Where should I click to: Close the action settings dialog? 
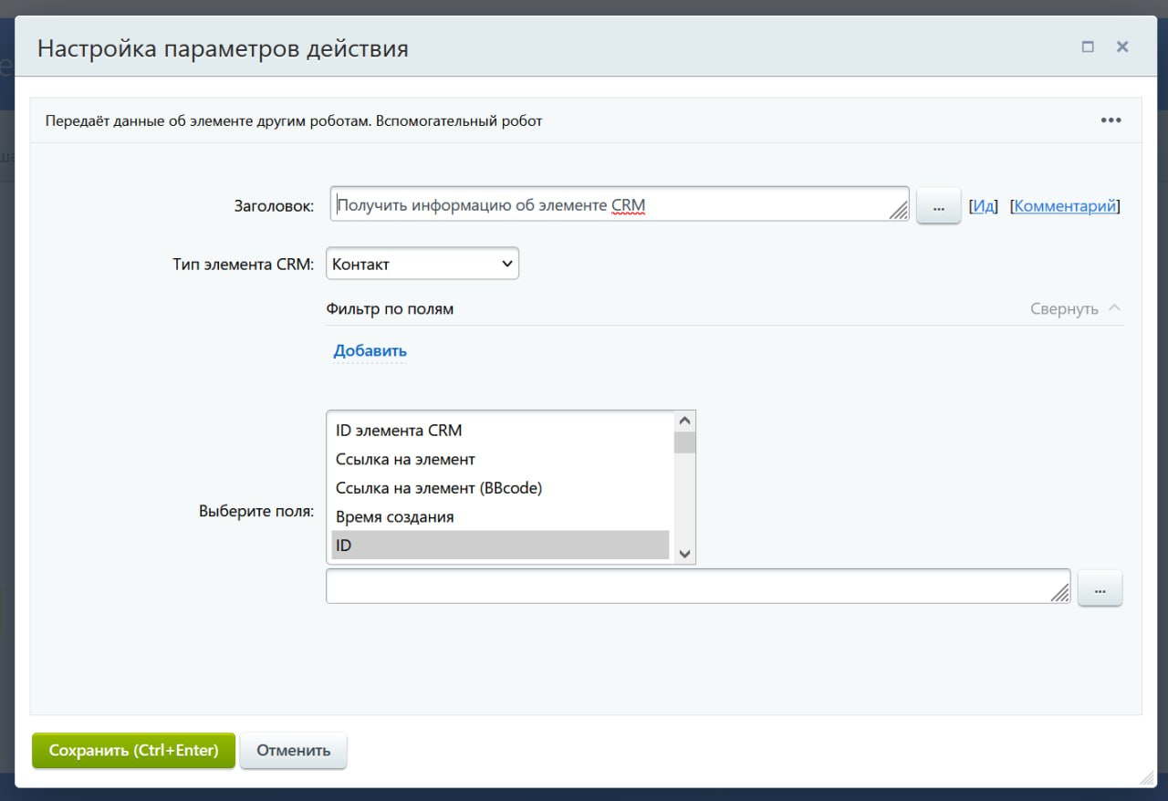click(1122, 47)
